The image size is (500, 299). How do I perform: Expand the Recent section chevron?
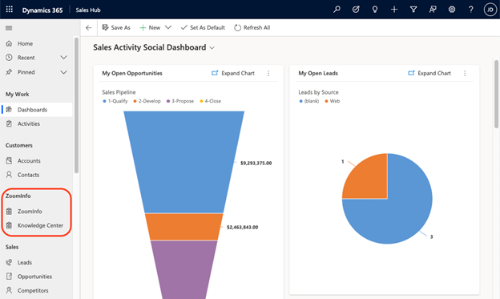63,58
